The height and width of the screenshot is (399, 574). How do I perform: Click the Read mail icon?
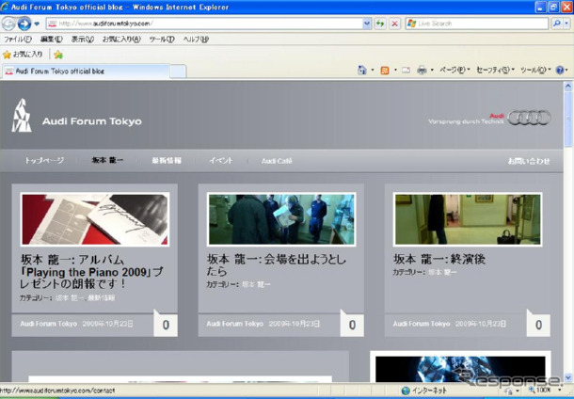(x=406, y=70)
